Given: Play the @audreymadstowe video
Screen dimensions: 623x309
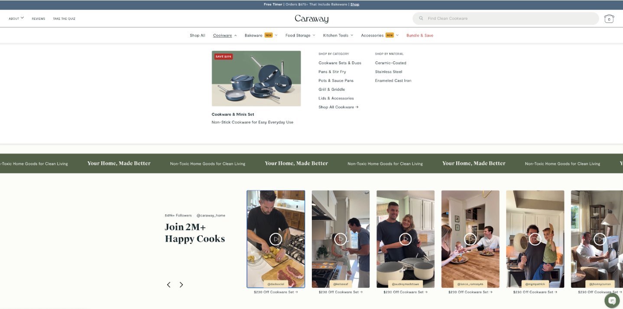Looking at the screenshot, I should coord(405,239).
